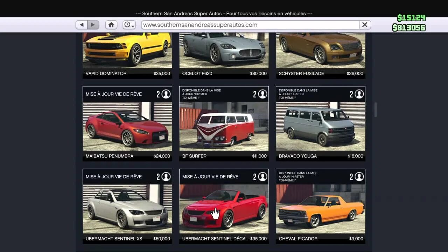448x252 pixels.
Task: Click the browsing history clock icon
Action: 127,24
